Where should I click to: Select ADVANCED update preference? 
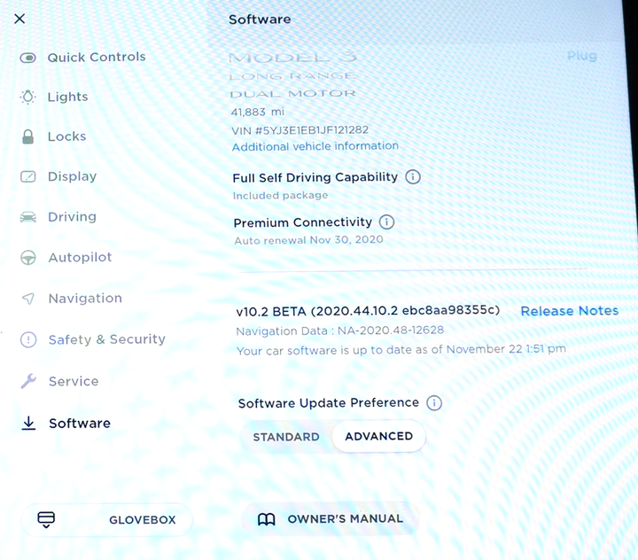tap(379, 436)
